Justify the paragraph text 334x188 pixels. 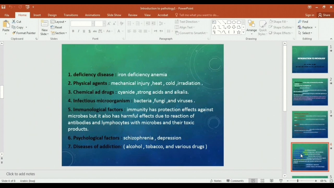click(146, 31)
